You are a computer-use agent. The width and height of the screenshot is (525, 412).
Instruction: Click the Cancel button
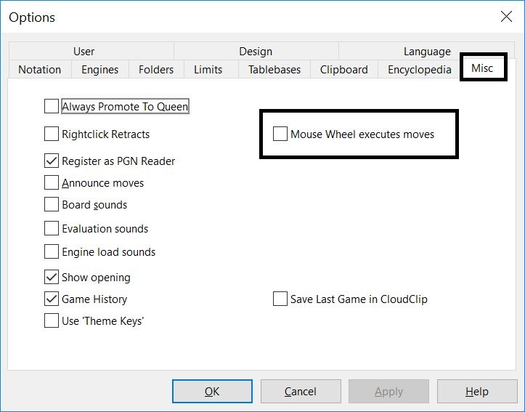(300, 392)
